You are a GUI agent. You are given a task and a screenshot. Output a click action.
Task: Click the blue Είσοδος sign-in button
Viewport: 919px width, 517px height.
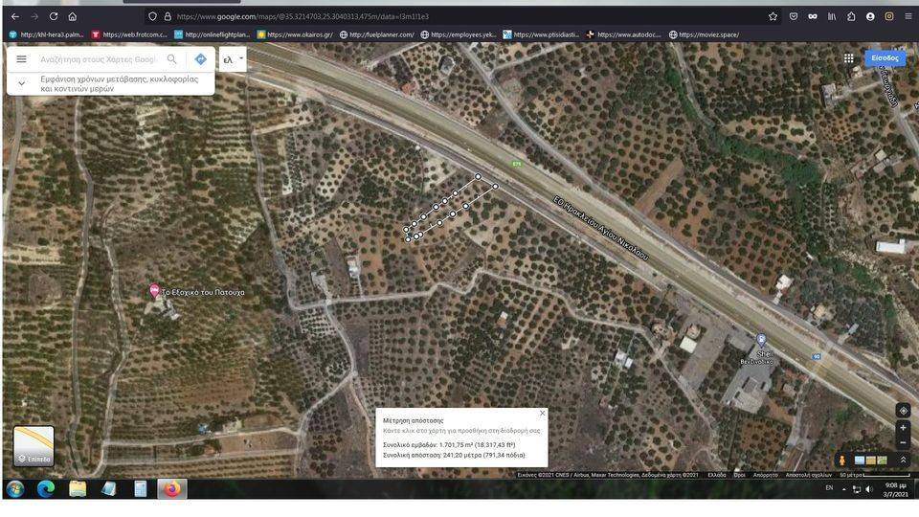pyautogui.click(x=885, y=58)
